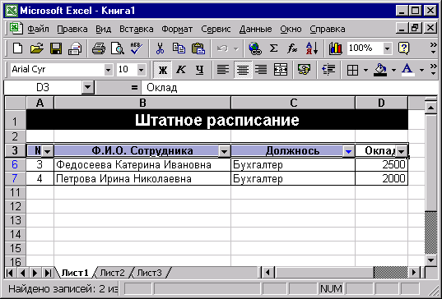
Task: Click the first sheet navigation button
Action: (10, 273)
